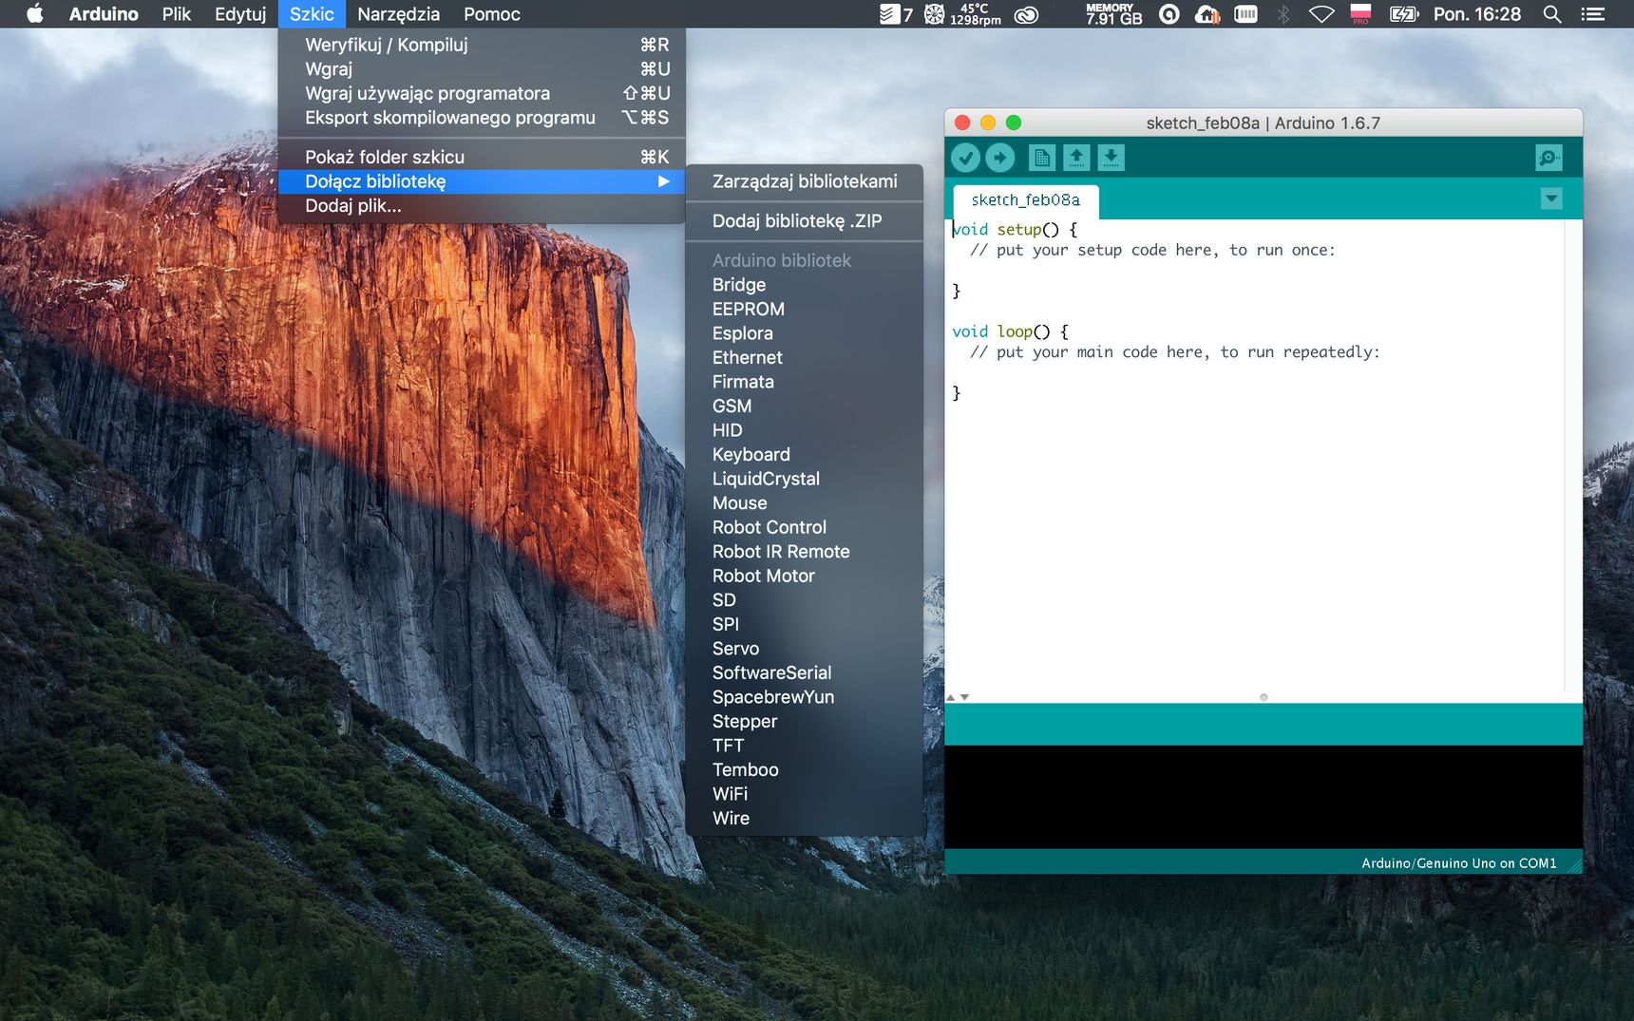1634x1021 pixels.
Task: Open the Edytuj menu
Action: click(240, 14)
